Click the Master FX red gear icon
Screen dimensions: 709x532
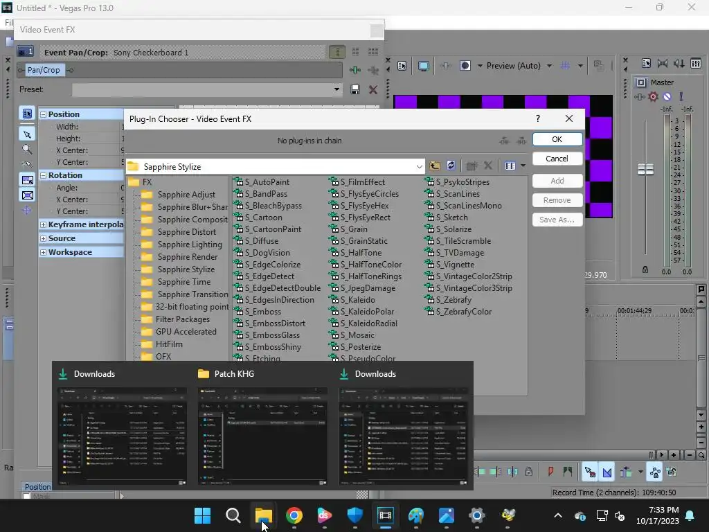[653, 96]
